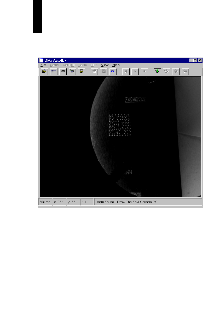The height and width of the screenshot is (320, 208).
Task: Open the File menu
Action: (43, 65)
